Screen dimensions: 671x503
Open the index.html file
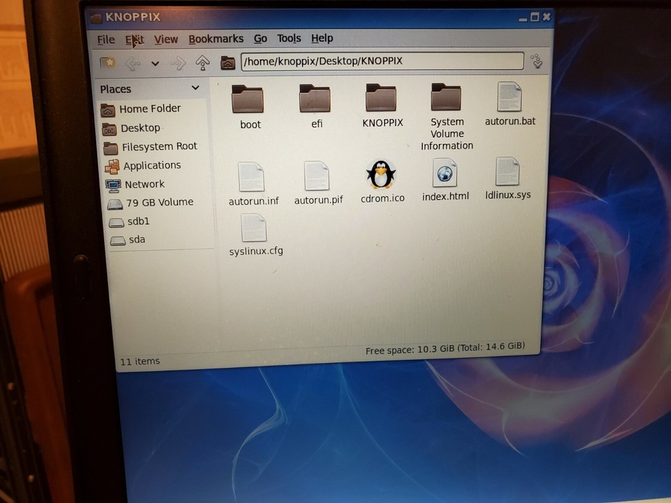tap(444, 174)
